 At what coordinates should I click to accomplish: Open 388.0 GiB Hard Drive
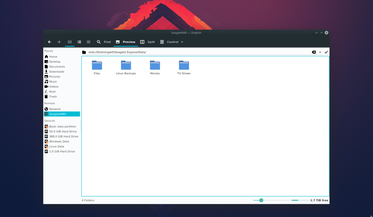click(x=62, y=136)
